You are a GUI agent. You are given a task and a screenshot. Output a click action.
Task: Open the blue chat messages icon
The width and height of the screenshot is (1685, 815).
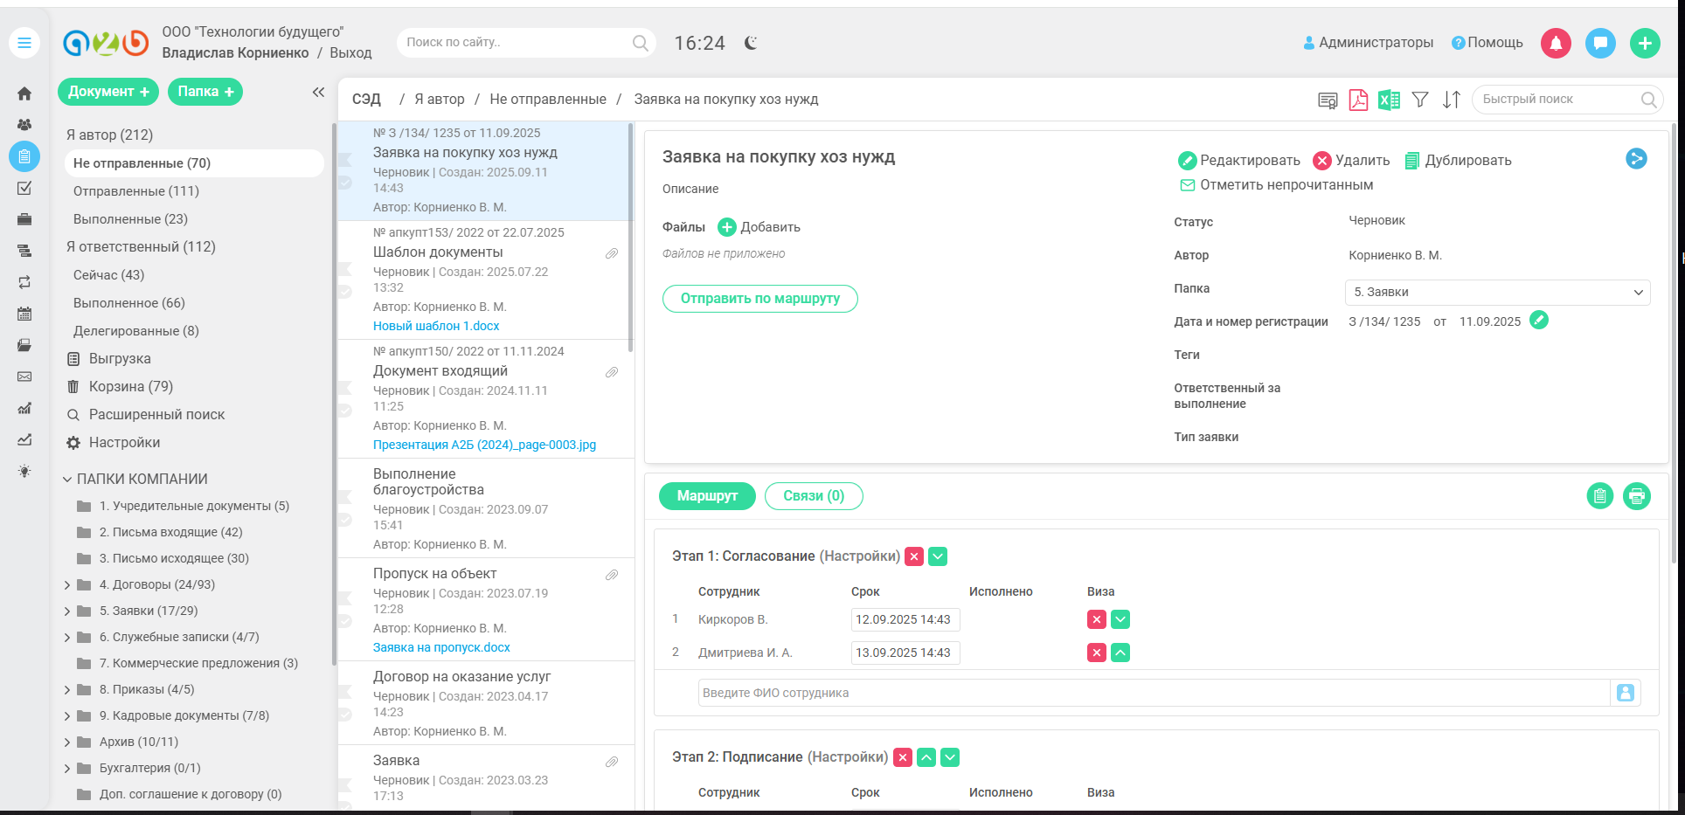coord(1600,43)
